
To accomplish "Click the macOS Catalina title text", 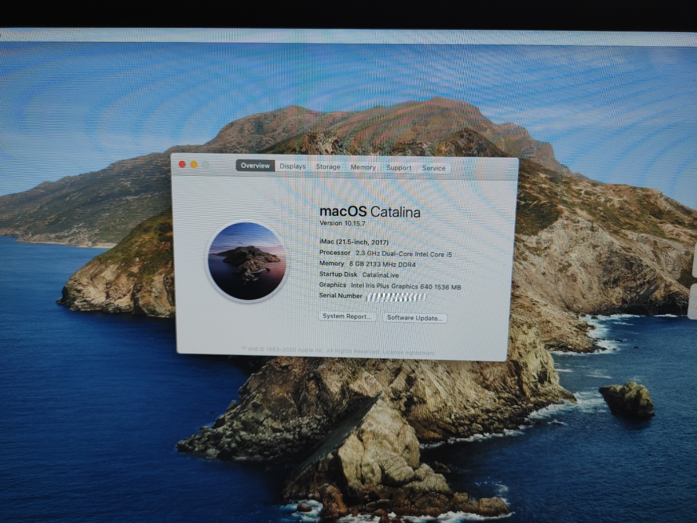I will [x=370, y=212].
